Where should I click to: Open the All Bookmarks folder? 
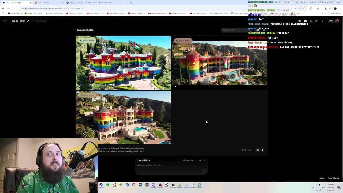click(334, 13)
